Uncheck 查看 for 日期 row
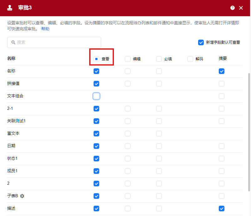The width and height of the screenshot is (251, 216). click(x=96, y=146)
